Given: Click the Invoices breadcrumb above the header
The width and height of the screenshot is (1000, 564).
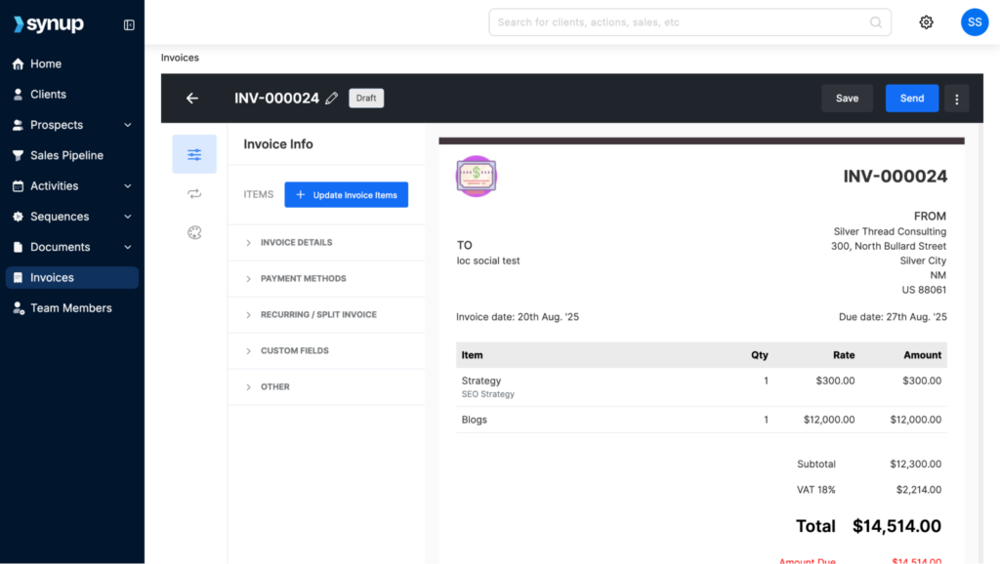Looking at the screenshot, I should 180,58.
